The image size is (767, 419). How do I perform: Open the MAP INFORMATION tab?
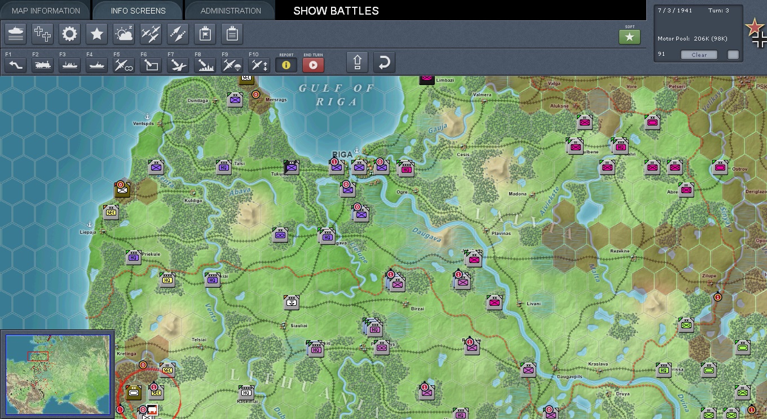pos(46,11)
